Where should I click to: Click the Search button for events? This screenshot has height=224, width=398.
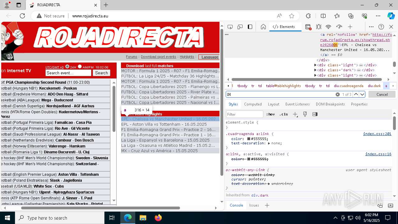pos(101,73)
